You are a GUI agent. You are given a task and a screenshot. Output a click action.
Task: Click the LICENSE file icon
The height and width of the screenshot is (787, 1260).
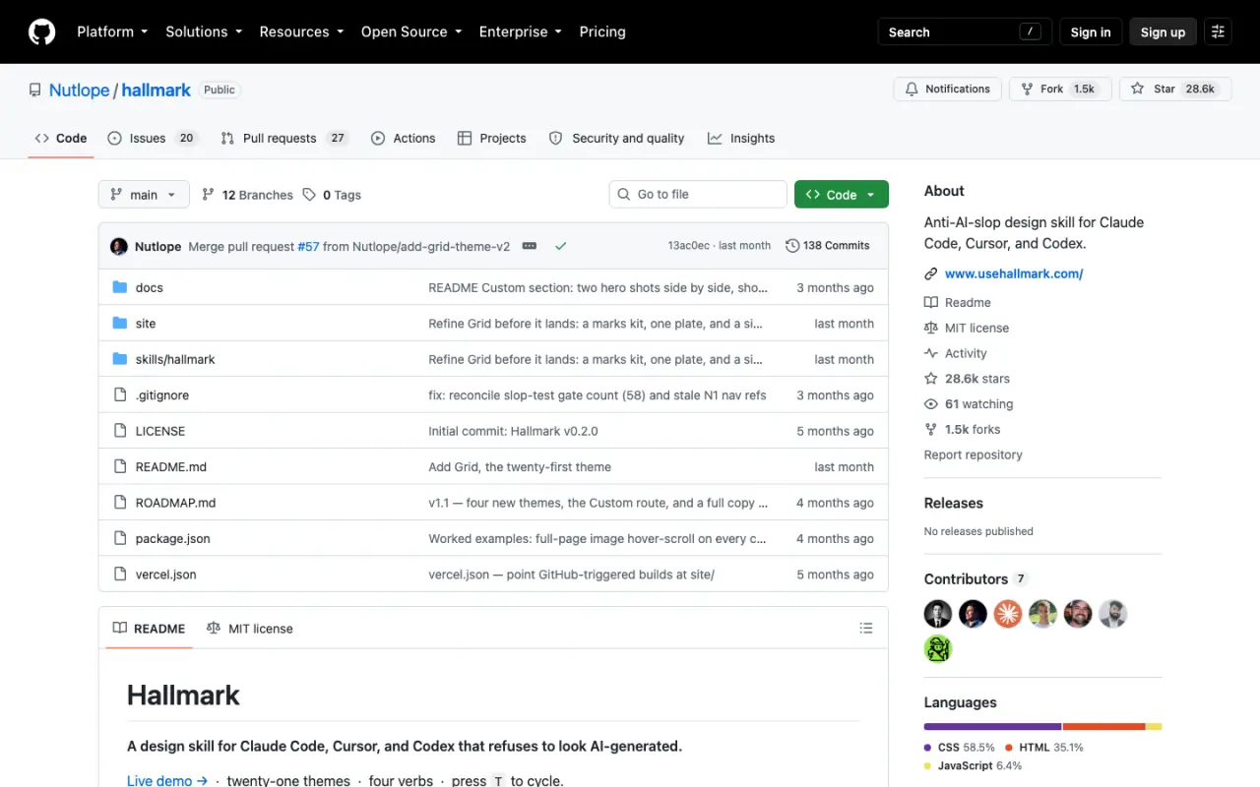pyautogui.click(x=120, y=431)
